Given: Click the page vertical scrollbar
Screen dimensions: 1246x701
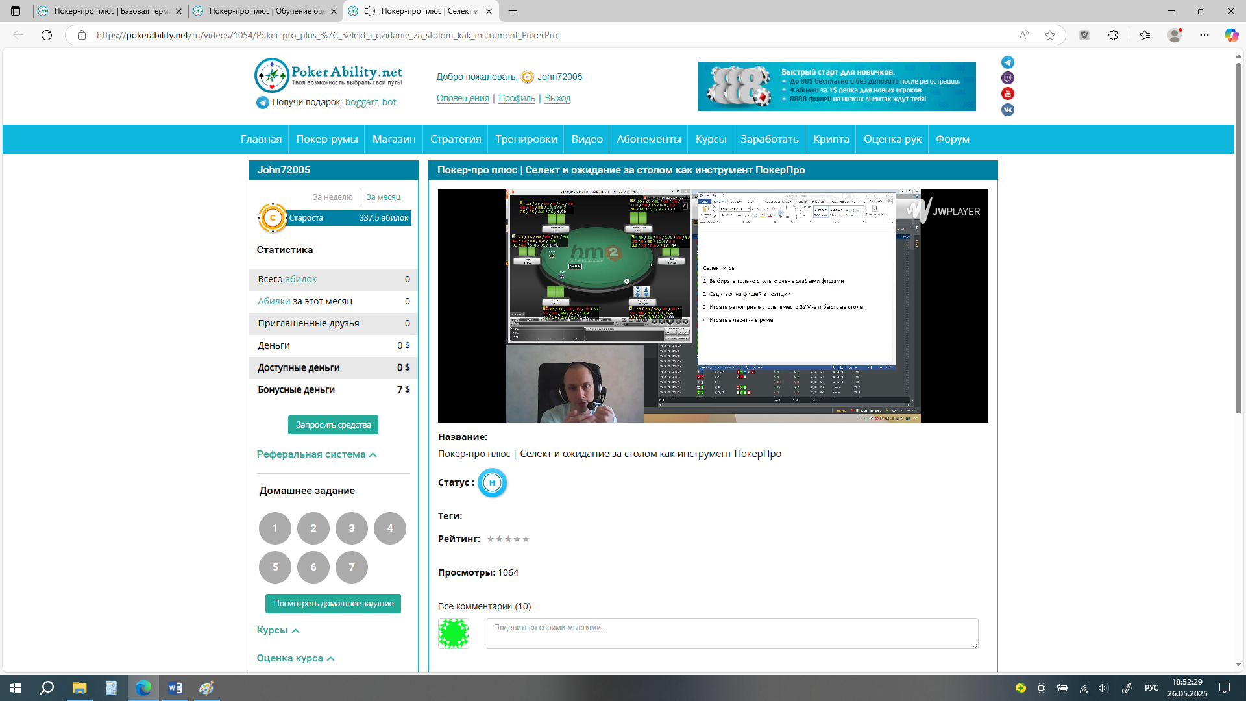Looking at the screenshot, I should [1238, 238].
